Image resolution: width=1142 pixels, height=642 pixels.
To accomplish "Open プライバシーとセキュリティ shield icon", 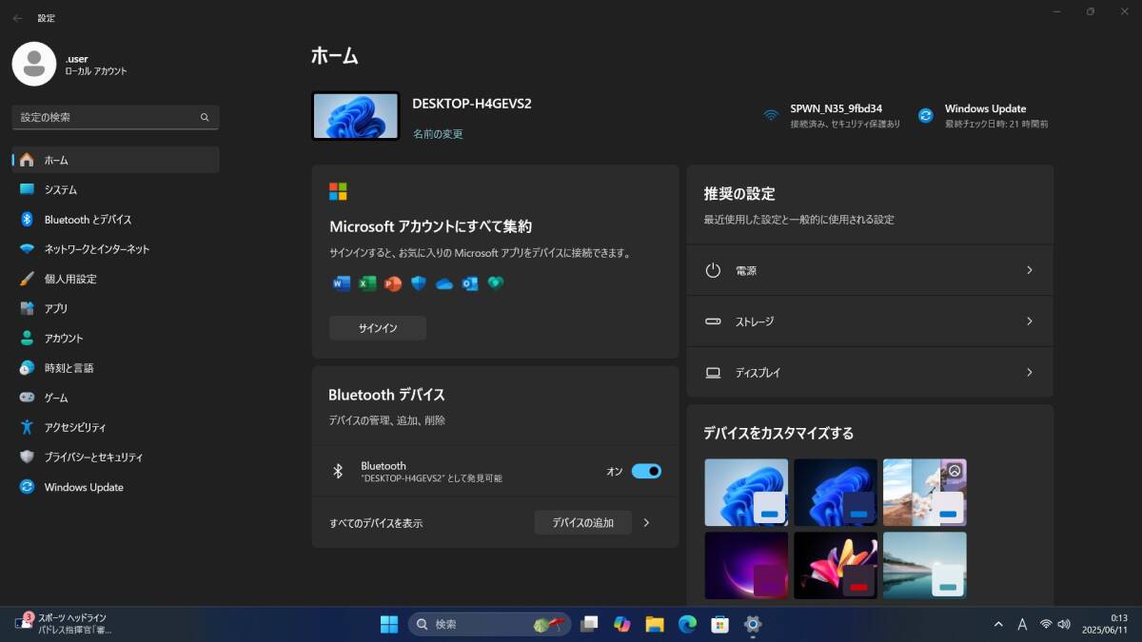I will pos(27,457).
